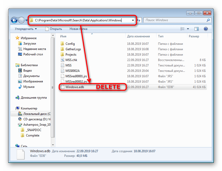Open Загрузки in the Favorites sidebar
This screenshot has height=171, width=222.
[x=30, y=44]
